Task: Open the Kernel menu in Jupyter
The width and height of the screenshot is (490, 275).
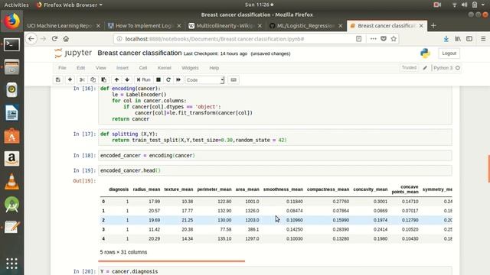Action: click(x=165, y=68)
